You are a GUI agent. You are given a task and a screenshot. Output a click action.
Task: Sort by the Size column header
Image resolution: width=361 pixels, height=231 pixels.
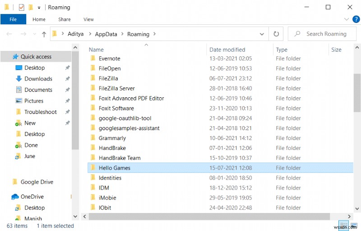click(x=336, y=50)
